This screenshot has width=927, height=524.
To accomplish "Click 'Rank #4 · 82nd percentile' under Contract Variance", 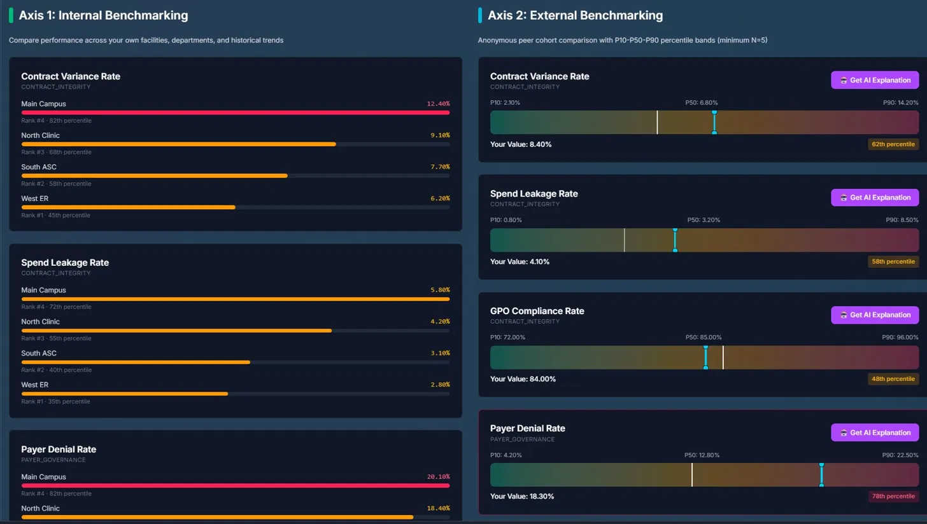I will tap(56, 121).
